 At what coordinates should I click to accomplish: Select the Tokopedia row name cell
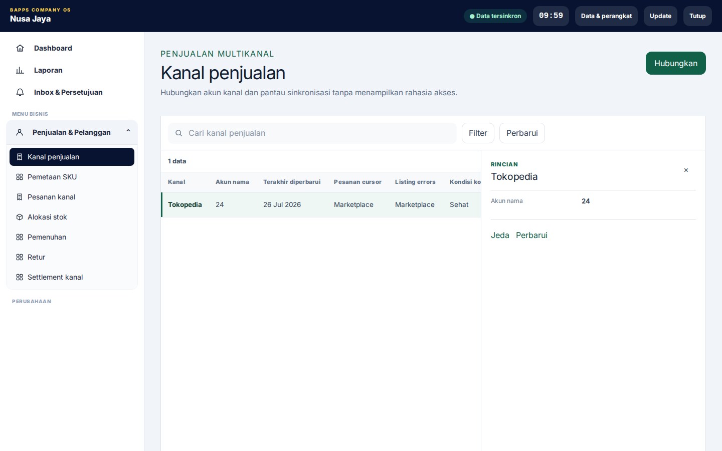pyautogui.click(x=185, y=204)
